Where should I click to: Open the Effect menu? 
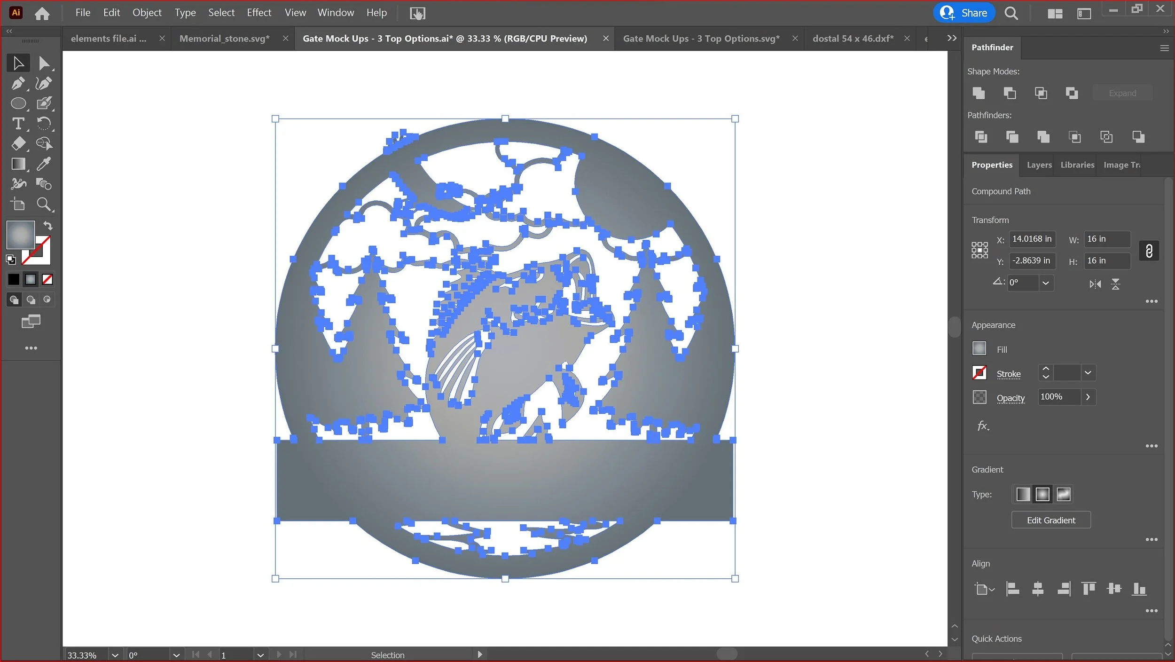(x=259, y=13)
